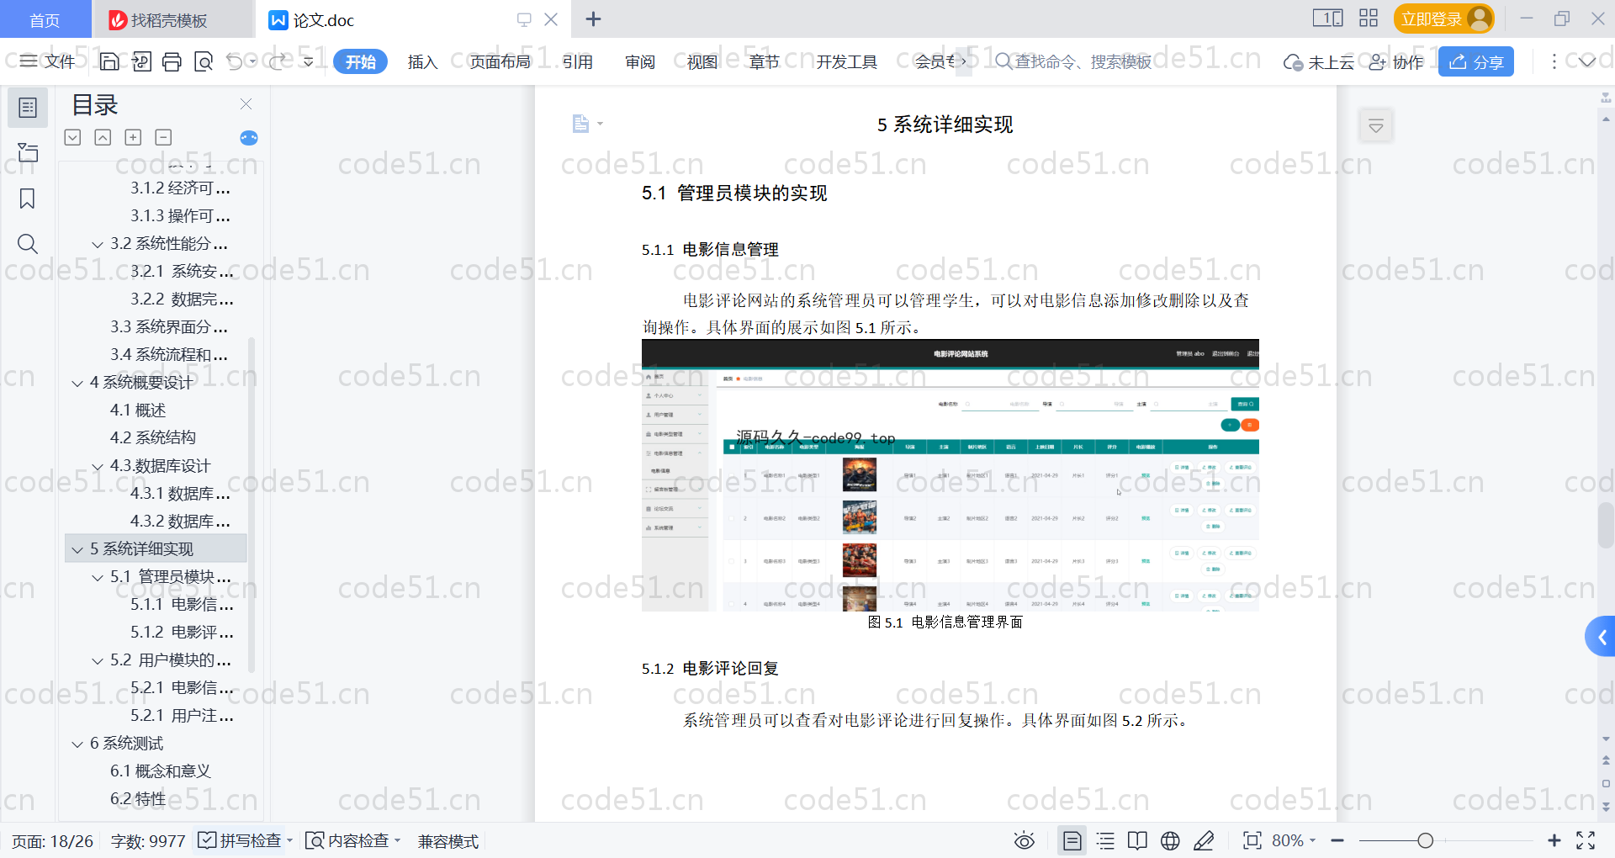
Task: Click the fullscreen icon in status bar
Action: point(1586,840)
